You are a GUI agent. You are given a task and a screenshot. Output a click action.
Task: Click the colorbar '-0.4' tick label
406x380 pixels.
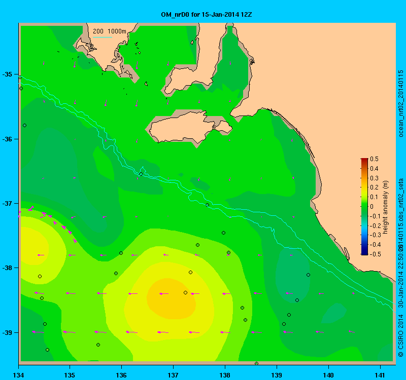click(375, 245)
